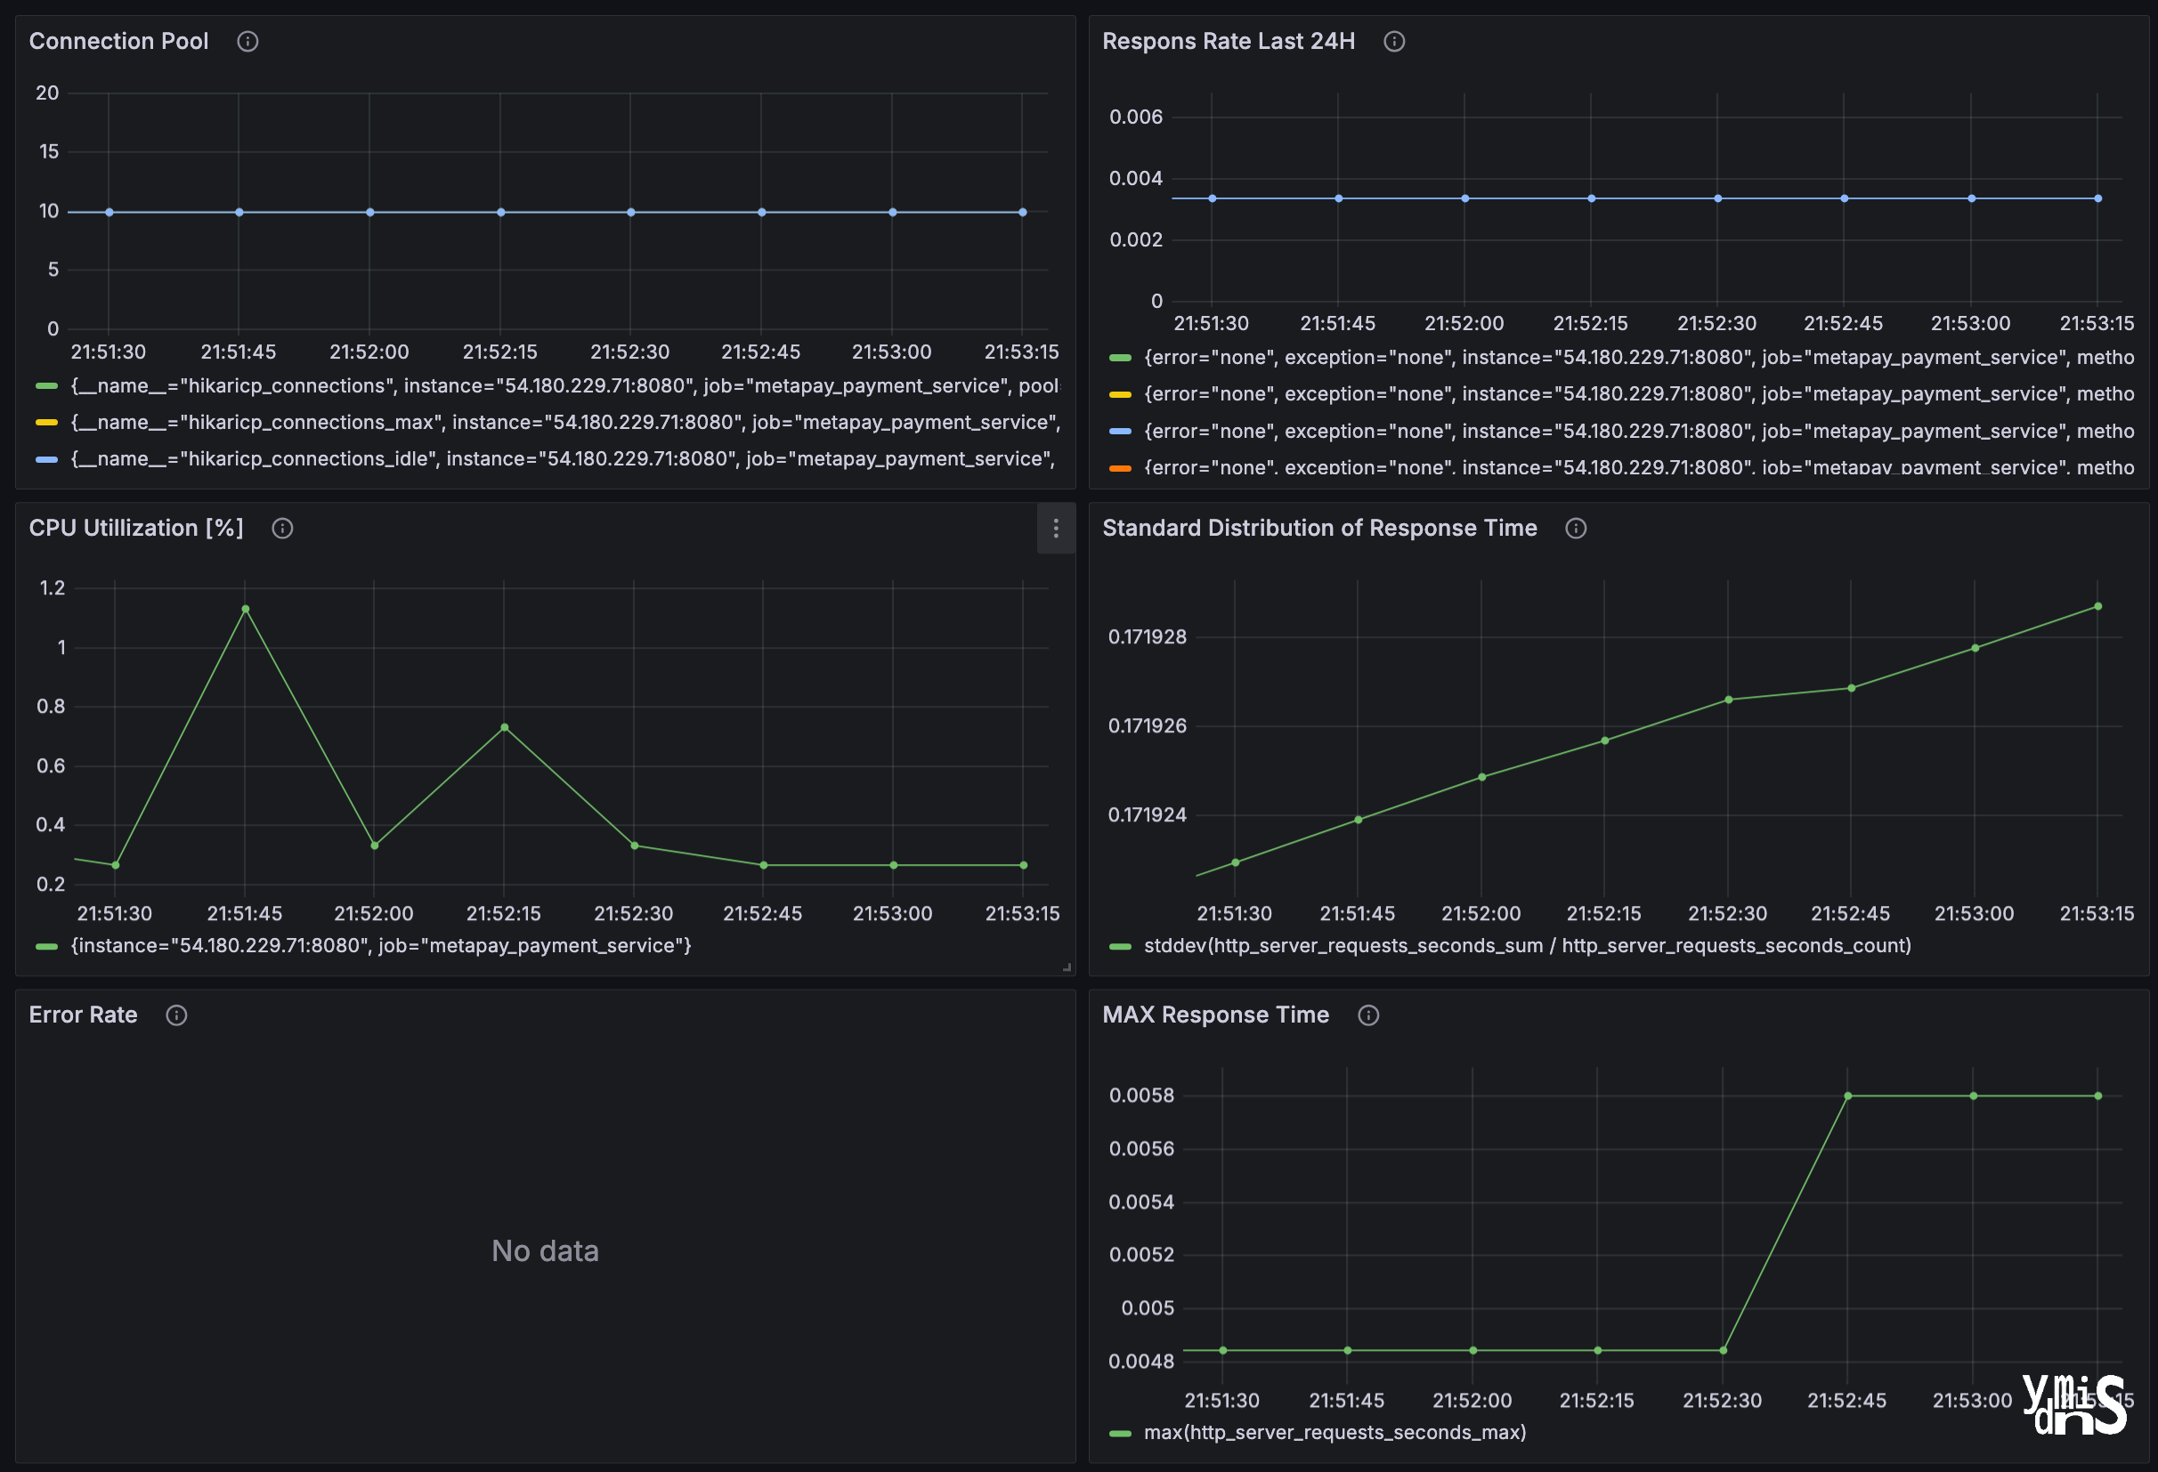Click Error Rate info icon

[x=176, y=1015]
